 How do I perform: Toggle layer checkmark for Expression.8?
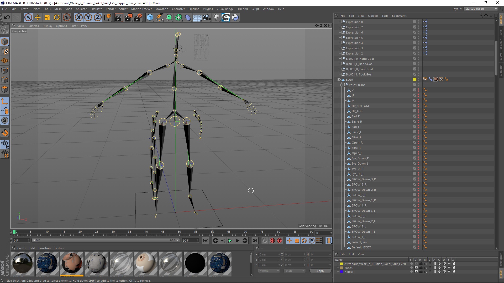point(414,22)
